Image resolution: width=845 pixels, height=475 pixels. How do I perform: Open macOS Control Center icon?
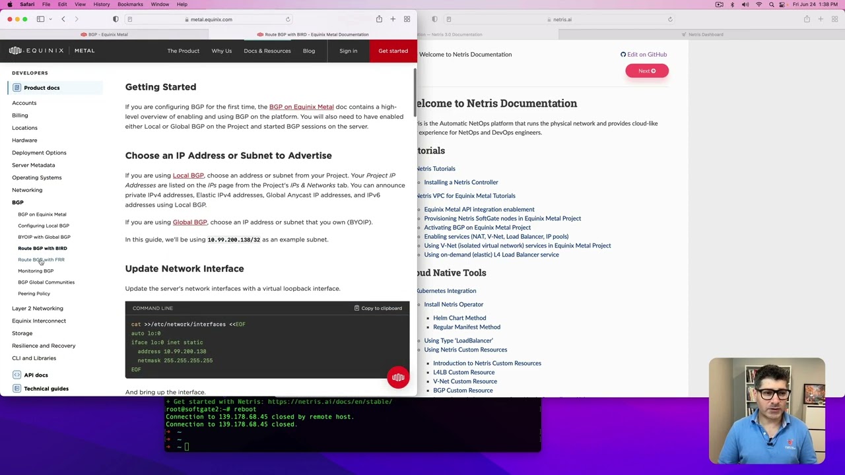[784, 4]
